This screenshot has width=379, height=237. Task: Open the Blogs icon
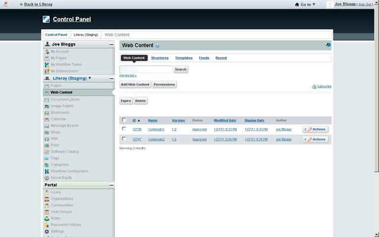[47, 132]
